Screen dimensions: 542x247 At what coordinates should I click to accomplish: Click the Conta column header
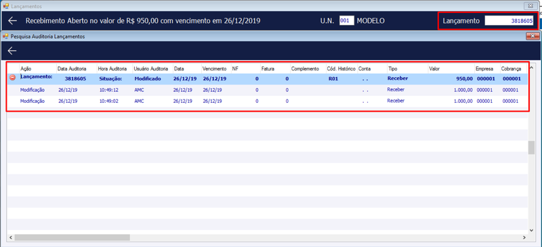[x=364, y=69]
